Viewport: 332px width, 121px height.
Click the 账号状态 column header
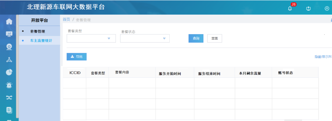pyautogui.click(x=286, y=73)
